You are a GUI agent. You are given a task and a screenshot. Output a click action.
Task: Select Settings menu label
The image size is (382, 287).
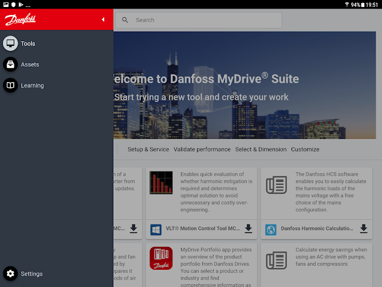pyautogui.click(x=31, y=274)
